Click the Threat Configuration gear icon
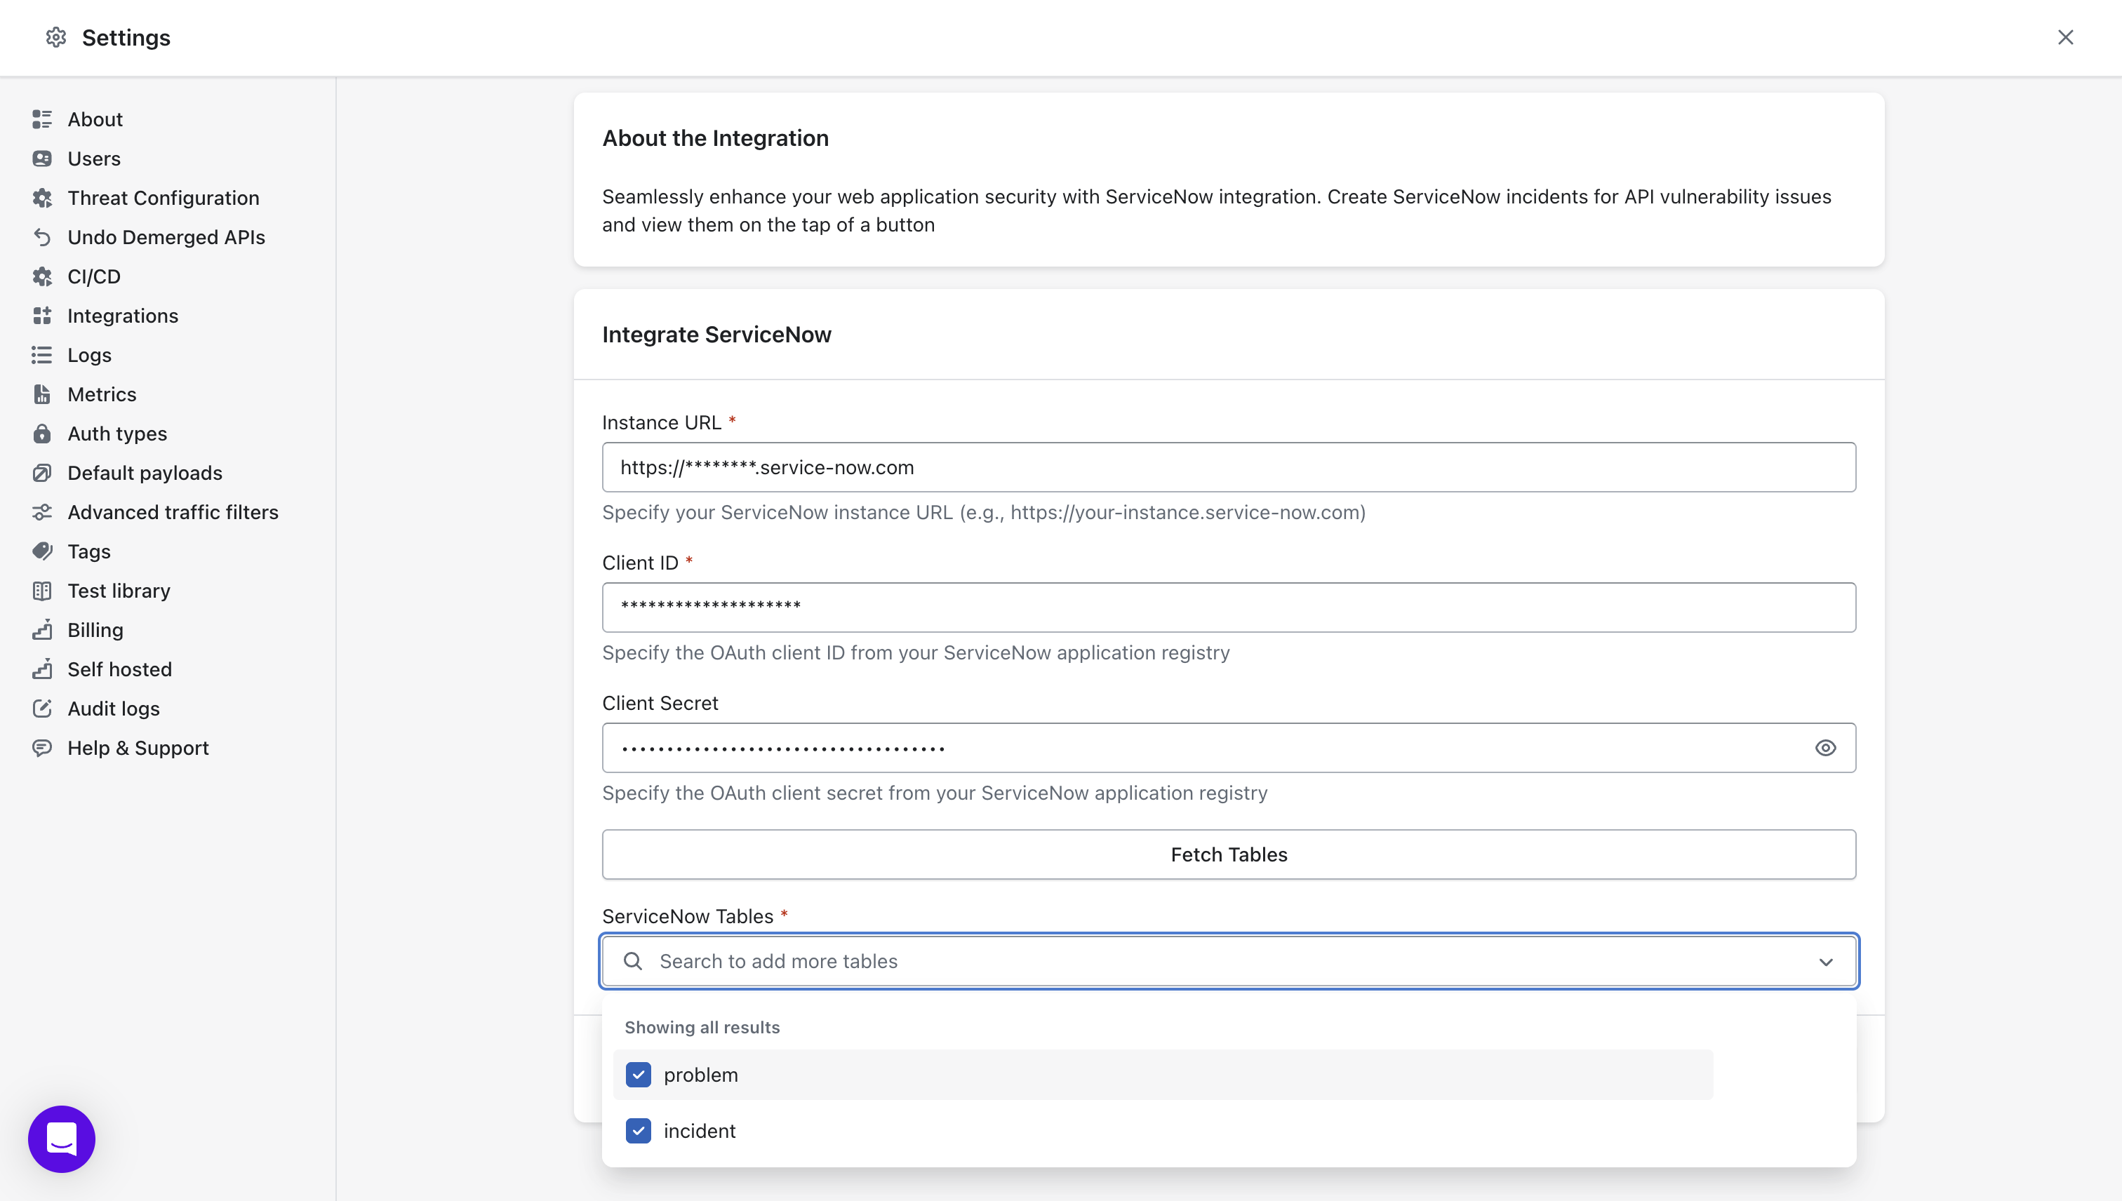Screen dimensions: 2122x1201 pyautogui.click(x=42, y=198)
